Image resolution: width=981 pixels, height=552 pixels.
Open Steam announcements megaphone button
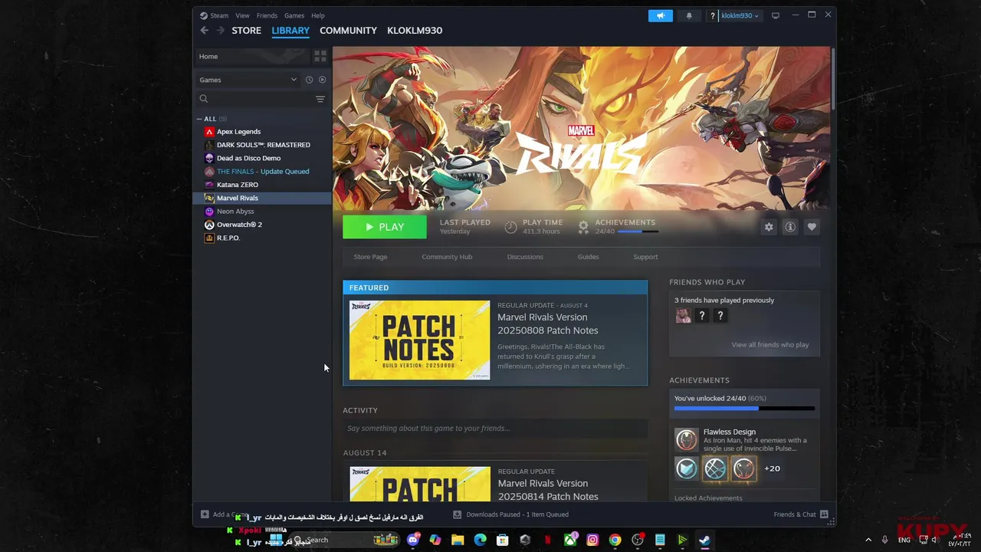660,15
